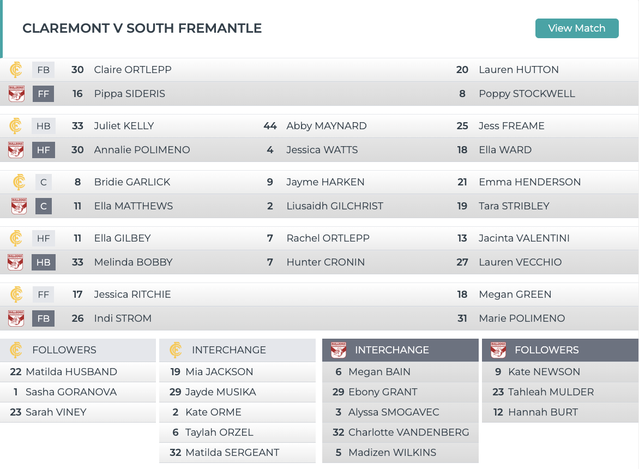
Task: Click Bulldogs logo beside Pippa Sideris row
Action: click(16, 94)
